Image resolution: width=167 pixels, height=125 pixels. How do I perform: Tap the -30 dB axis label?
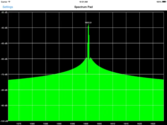click(4, 12)
